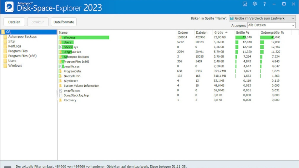The image size is (299, 168).
Task: Click the swapfile.sys file icon
Action: [x=61, y=90]
